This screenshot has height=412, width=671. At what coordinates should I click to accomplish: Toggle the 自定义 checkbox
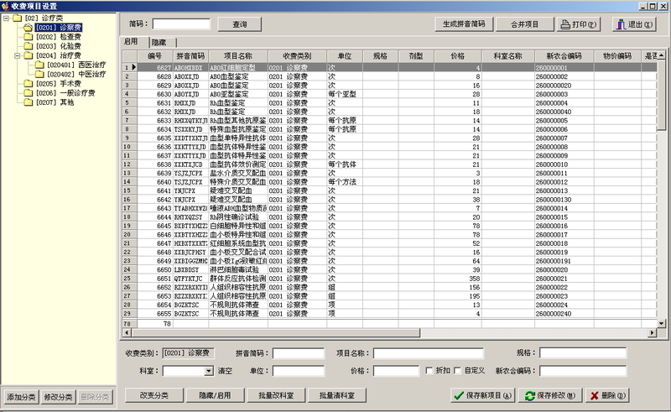[x=457, y=370]
